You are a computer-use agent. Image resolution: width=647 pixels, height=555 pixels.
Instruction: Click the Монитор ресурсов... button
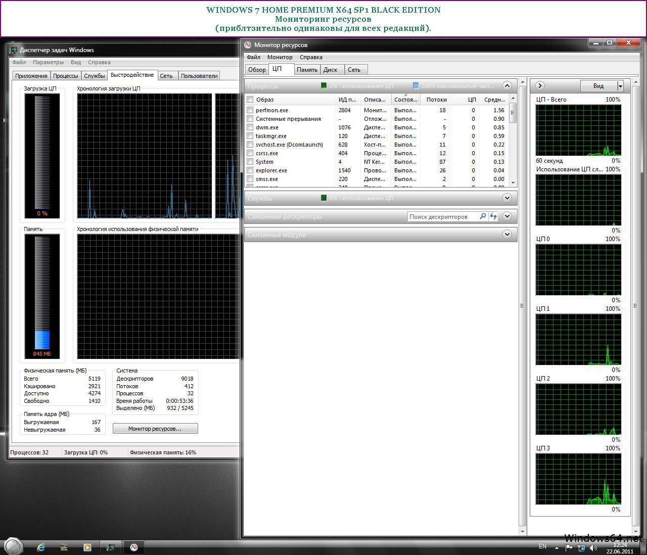pyautogui.click(x=155, y=429)
